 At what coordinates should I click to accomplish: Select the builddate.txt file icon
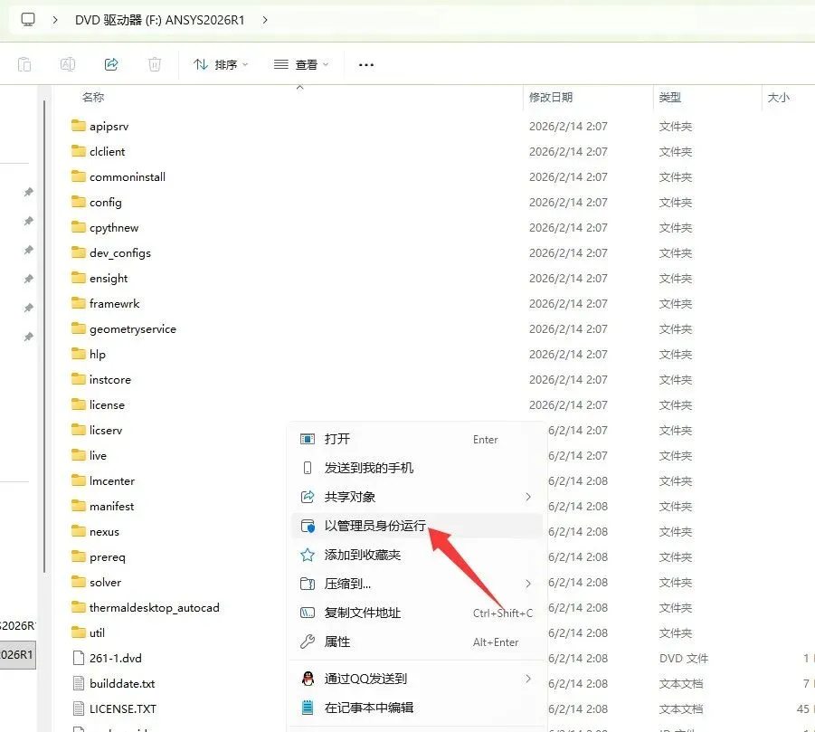(79, 684)
